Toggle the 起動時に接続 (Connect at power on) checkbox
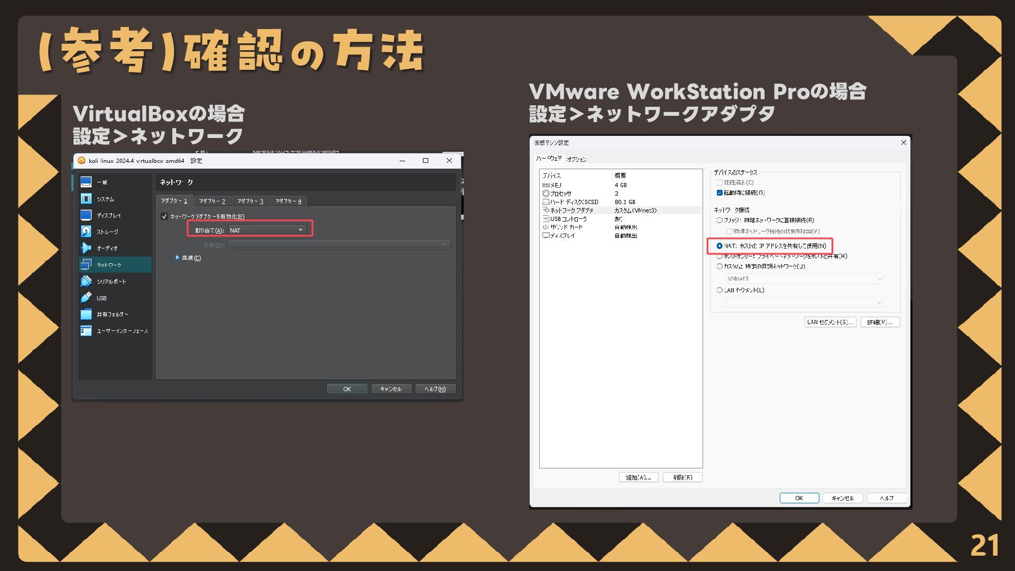 (x=719, y=193)
